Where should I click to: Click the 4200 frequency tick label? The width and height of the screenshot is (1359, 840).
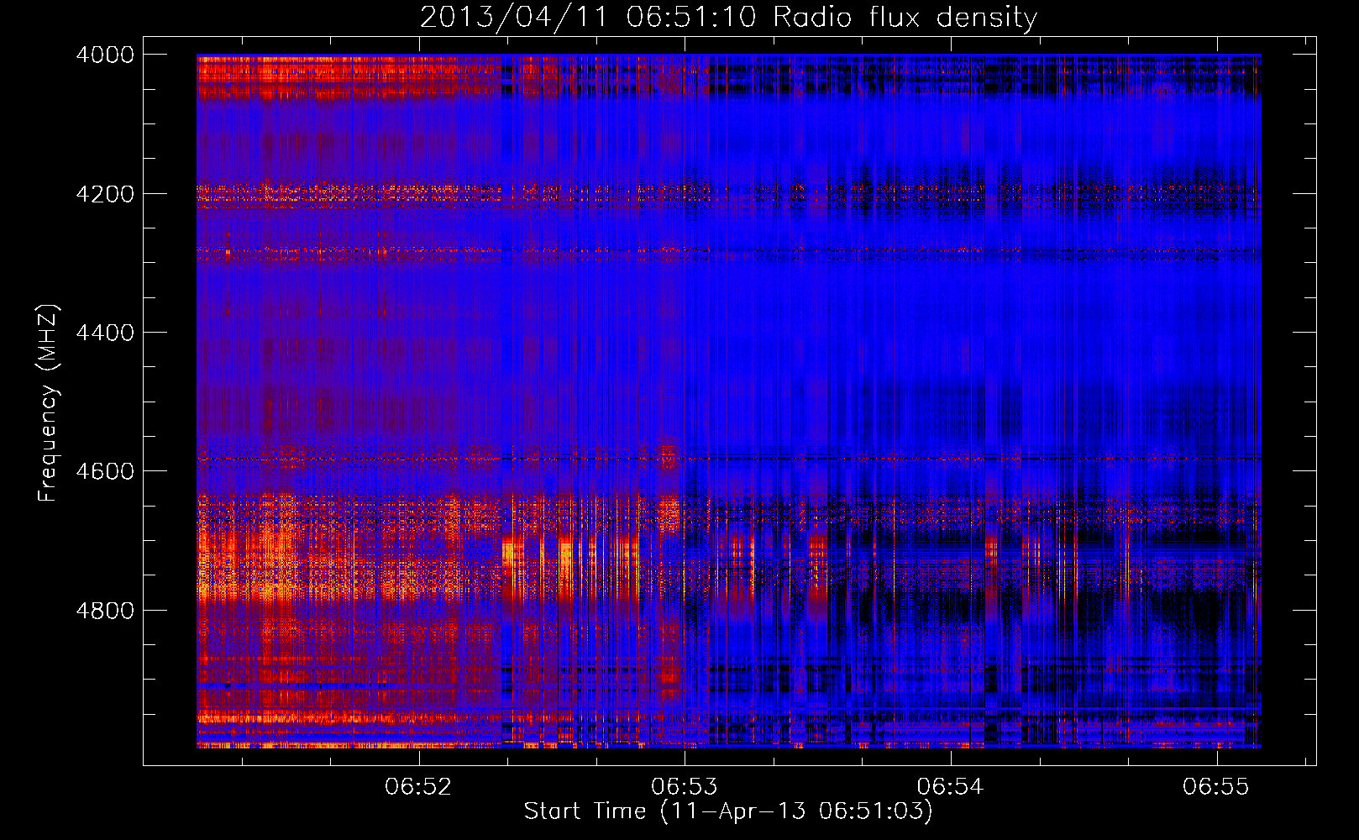point(105,194)
